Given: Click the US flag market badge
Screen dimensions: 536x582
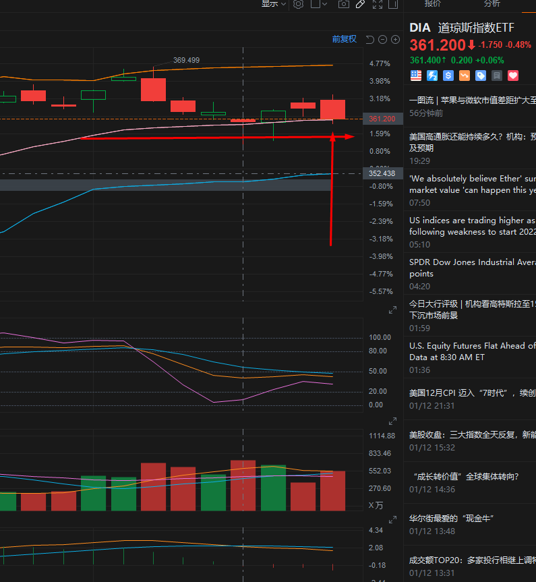Looking at the screenshot, I should point(416,76).
